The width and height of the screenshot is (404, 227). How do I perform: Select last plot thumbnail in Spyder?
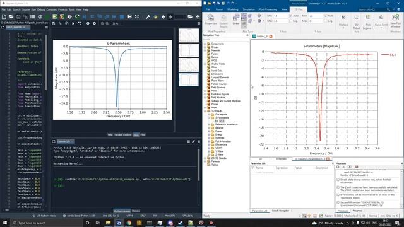189,79
